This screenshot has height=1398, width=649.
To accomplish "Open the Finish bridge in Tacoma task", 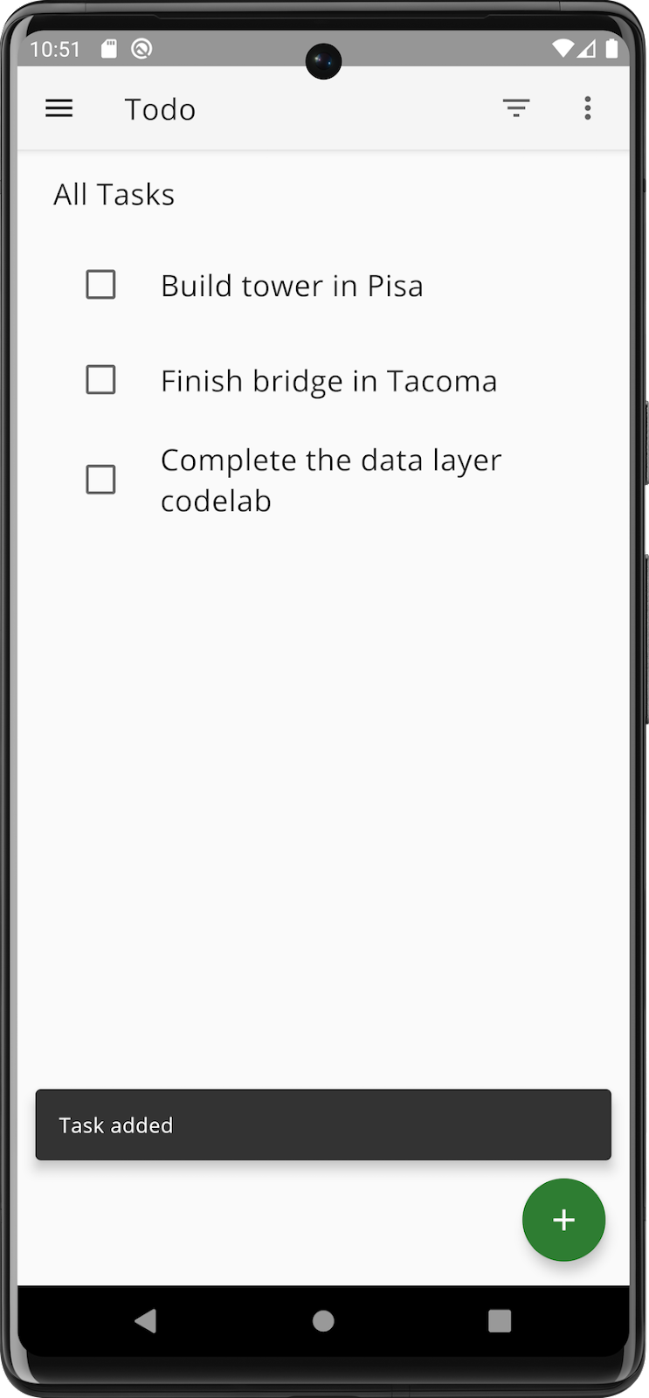I will [329, 379].
